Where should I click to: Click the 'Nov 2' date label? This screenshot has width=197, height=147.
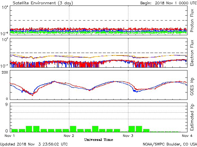pos(69,136)
